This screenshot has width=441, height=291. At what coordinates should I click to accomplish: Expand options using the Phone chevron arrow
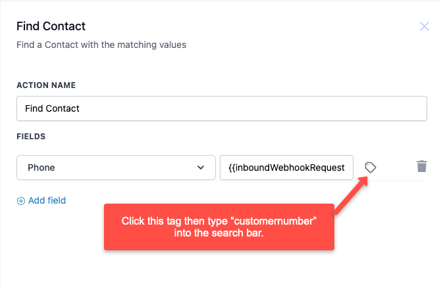(x=201, y=168)
